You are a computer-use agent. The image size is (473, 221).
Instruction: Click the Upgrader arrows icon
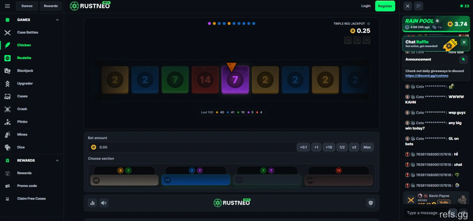[7, 83]
